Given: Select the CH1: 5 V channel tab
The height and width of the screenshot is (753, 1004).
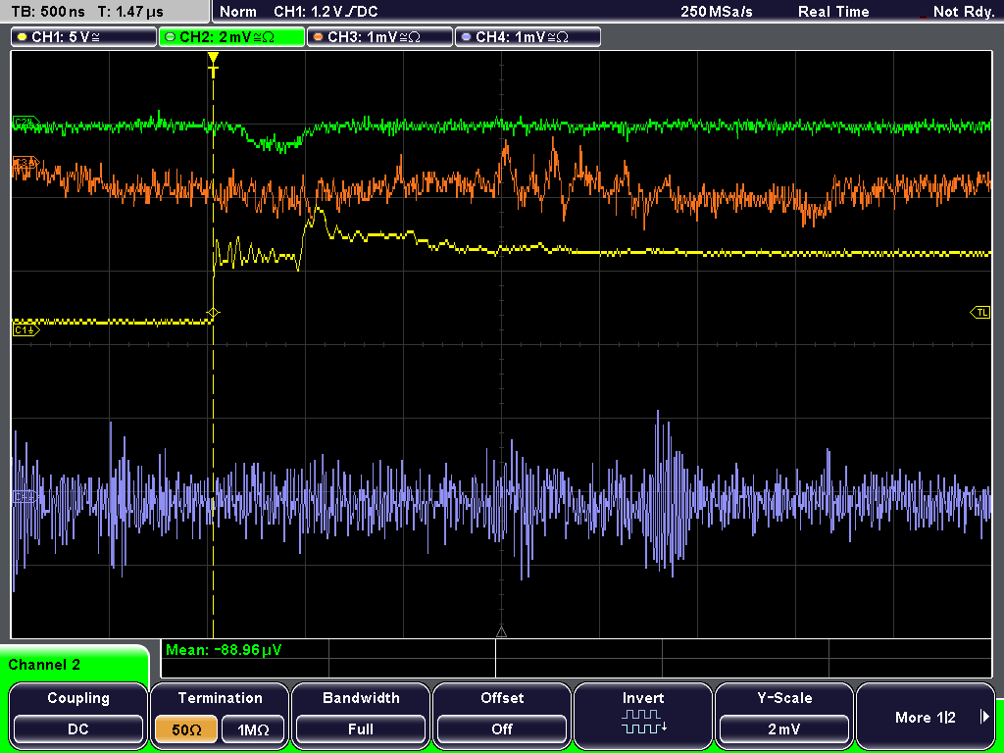Looking at the screenshot, I should click(x=84, y=37).
